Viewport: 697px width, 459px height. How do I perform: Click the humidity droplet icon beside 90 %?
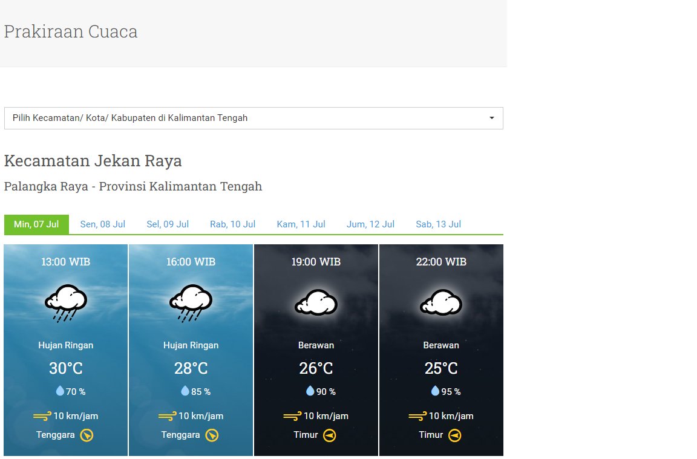310,391
